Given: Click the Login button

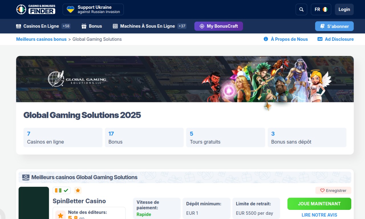Looking at the screenshot, I should 344,9.
